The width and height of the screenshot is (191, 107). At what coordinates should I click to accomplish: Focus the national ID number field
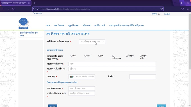tap(82, 93)
